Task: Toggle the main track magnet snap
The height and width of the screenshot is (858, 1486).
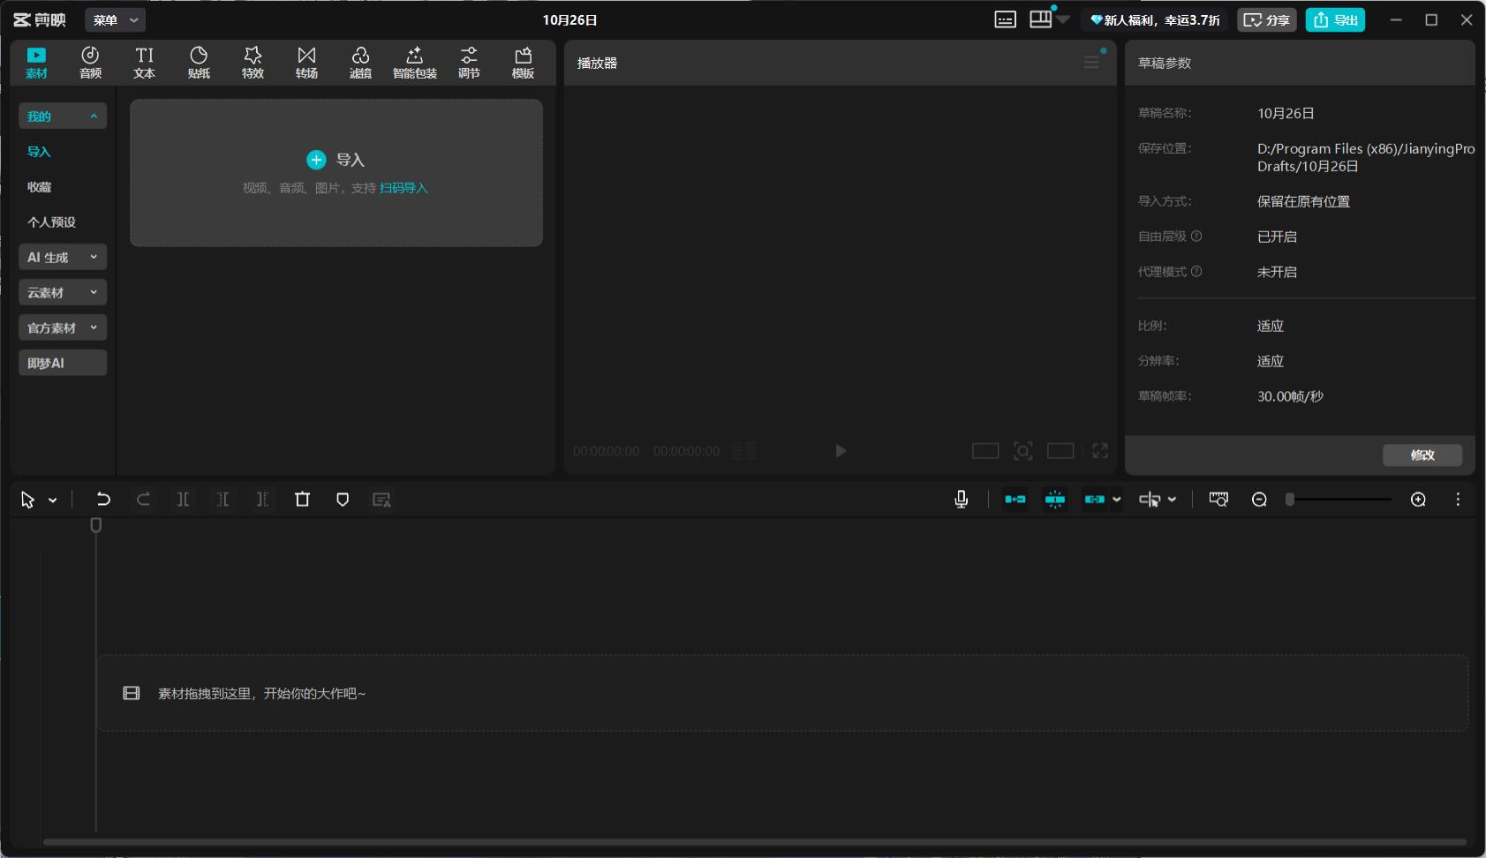Action: [x=1015, y=500]
